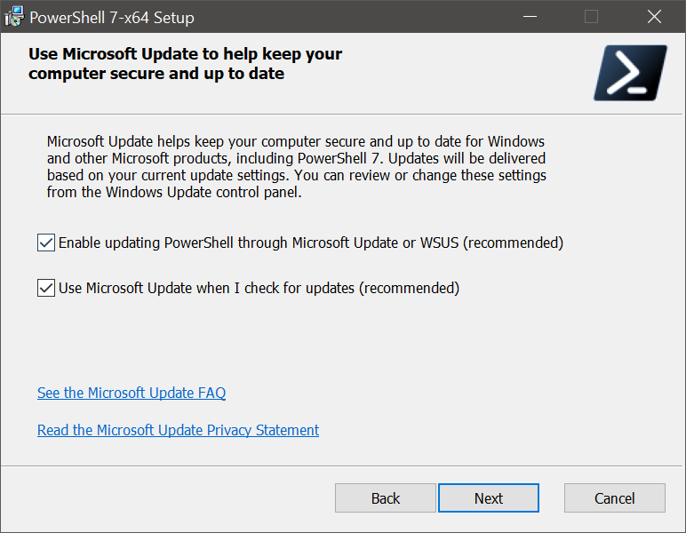
Task: Cancel the PowerShell installation
Action: point(615,498)
